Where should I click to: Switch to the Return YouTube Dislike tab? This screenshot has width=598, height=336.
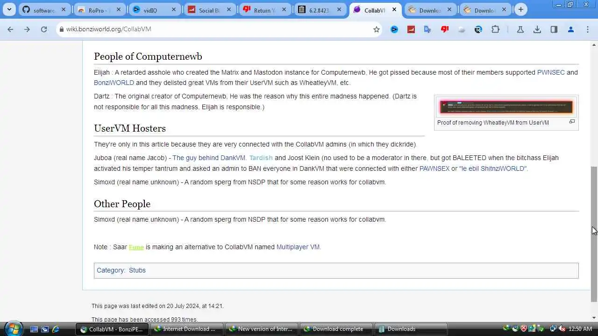pos(265,10)
